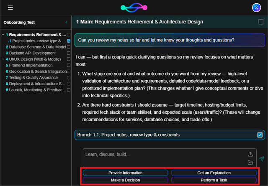Open the hamburger menu
The width and height of the screenshot is (268, 186).
click(10, 8)
